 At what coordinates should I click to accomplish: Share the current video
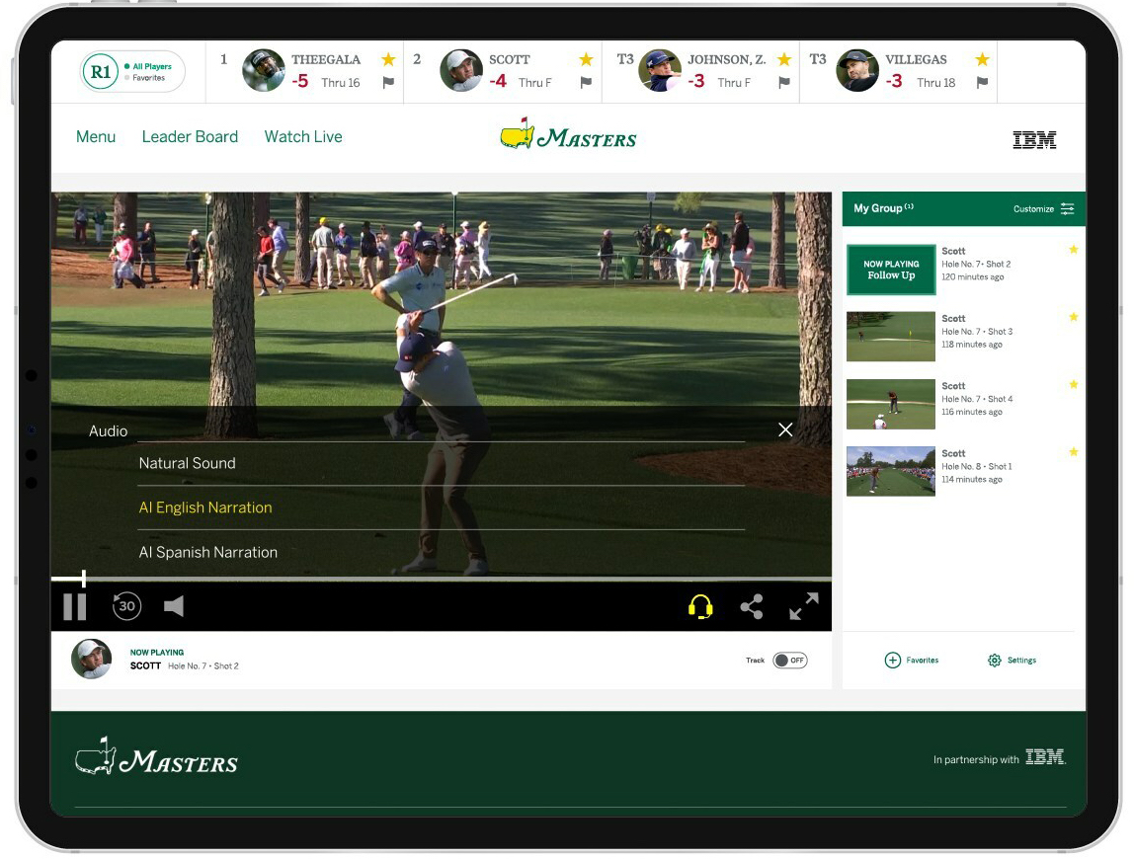click(752, 606)
